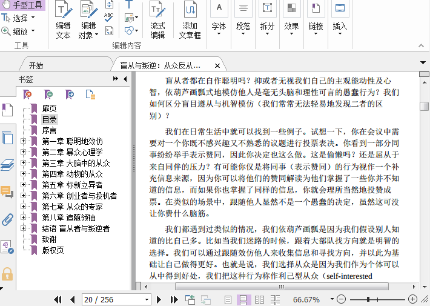Viewport: 430px width, 306px height.
Task: Click the previous view icon
Action: 190,299
